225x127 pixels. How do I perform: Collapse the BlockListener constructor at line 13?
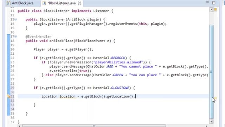tap(15, 19)
